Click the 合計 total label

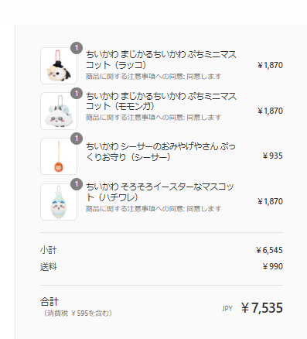[49, 302]
